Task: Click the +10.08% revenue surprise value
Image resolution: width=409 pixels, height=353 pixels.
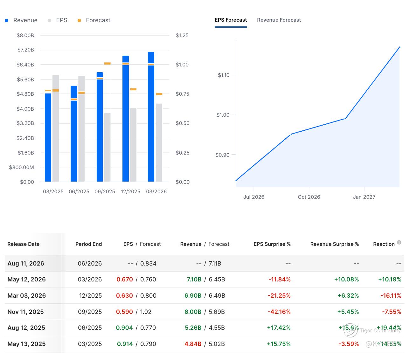Action: pos(347,279)
